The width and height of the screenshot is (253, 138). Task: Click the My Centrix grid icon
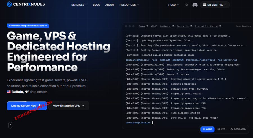204,5
